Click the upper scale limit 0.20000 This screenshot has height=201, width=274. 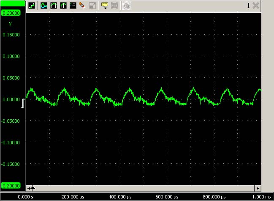pos(11,13)
